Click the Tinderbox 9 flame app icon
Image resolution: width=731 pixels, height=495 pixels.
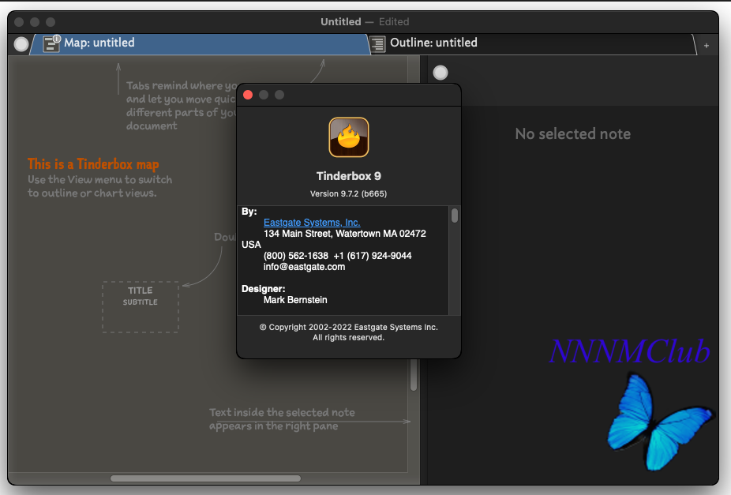point(349,137)
